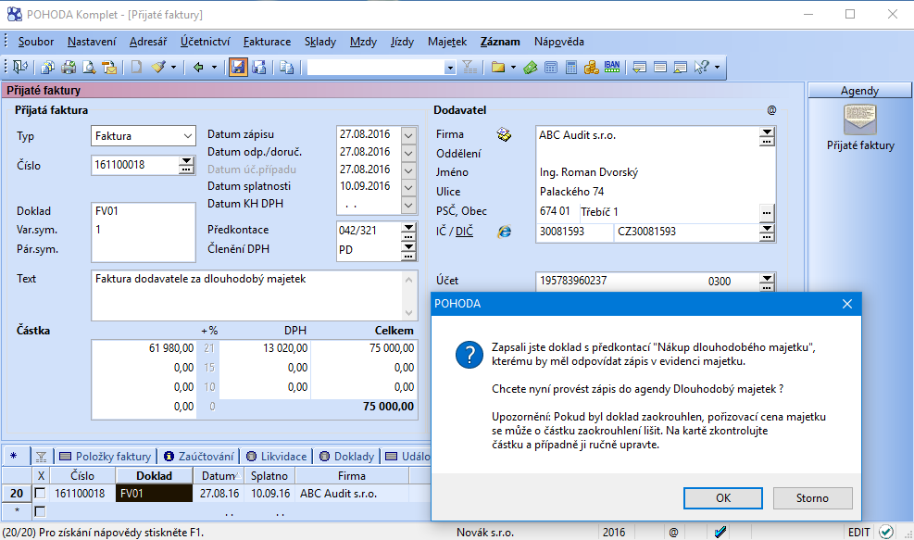Click the highlighted save diskette icon
Viewport: 914px width, 540px height.
click(x=238, y=67)
